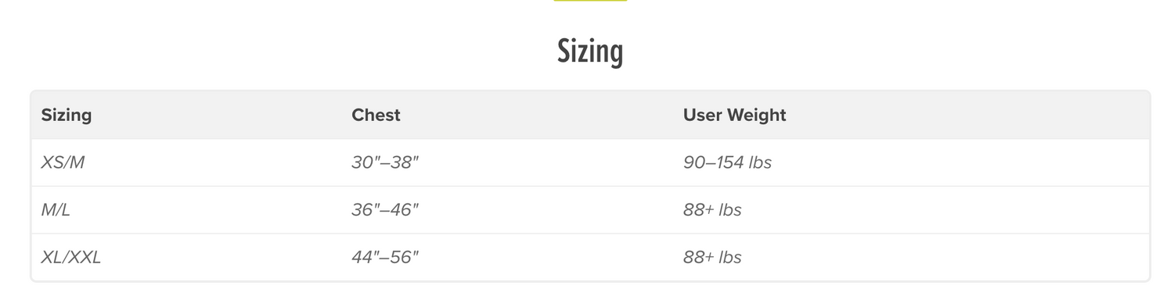
Task: Click the M/L size row label
Action: tap(56, 210)
